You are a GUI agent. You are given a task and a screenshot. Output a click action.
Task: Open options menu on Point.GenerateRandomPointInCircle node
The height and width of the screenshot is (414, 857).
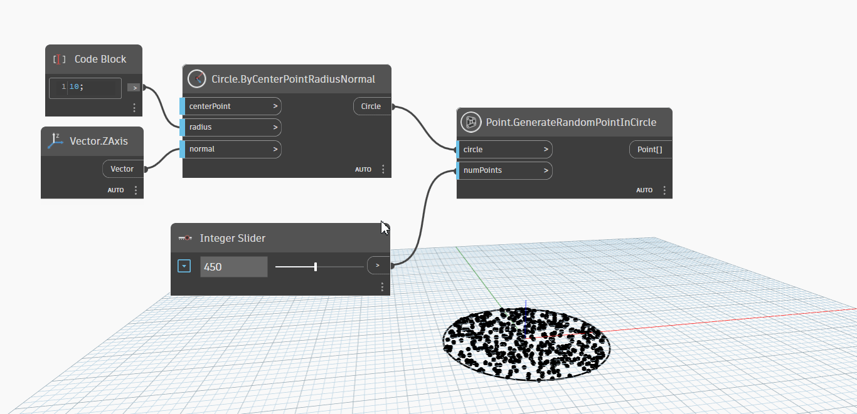664,190
